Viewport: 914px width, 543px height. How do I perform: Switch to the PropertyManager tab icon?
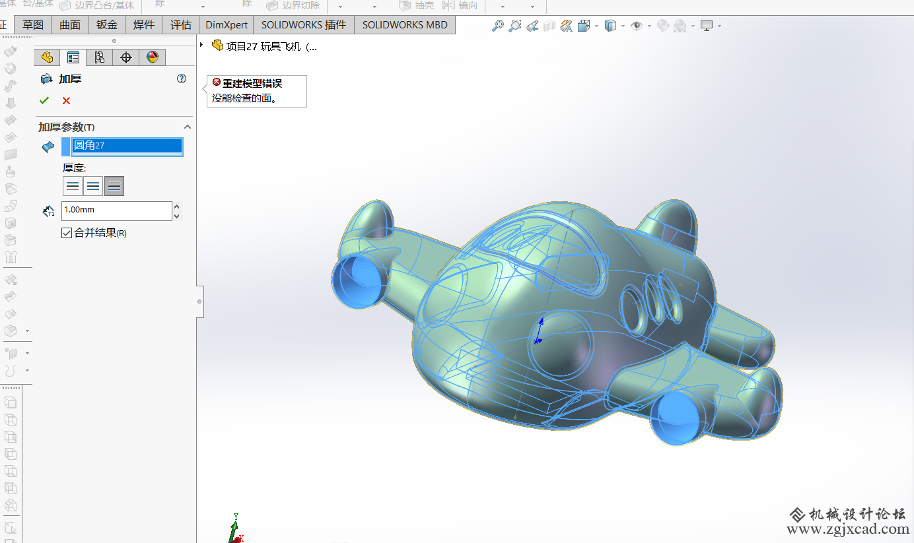click(x=73, y=57)
